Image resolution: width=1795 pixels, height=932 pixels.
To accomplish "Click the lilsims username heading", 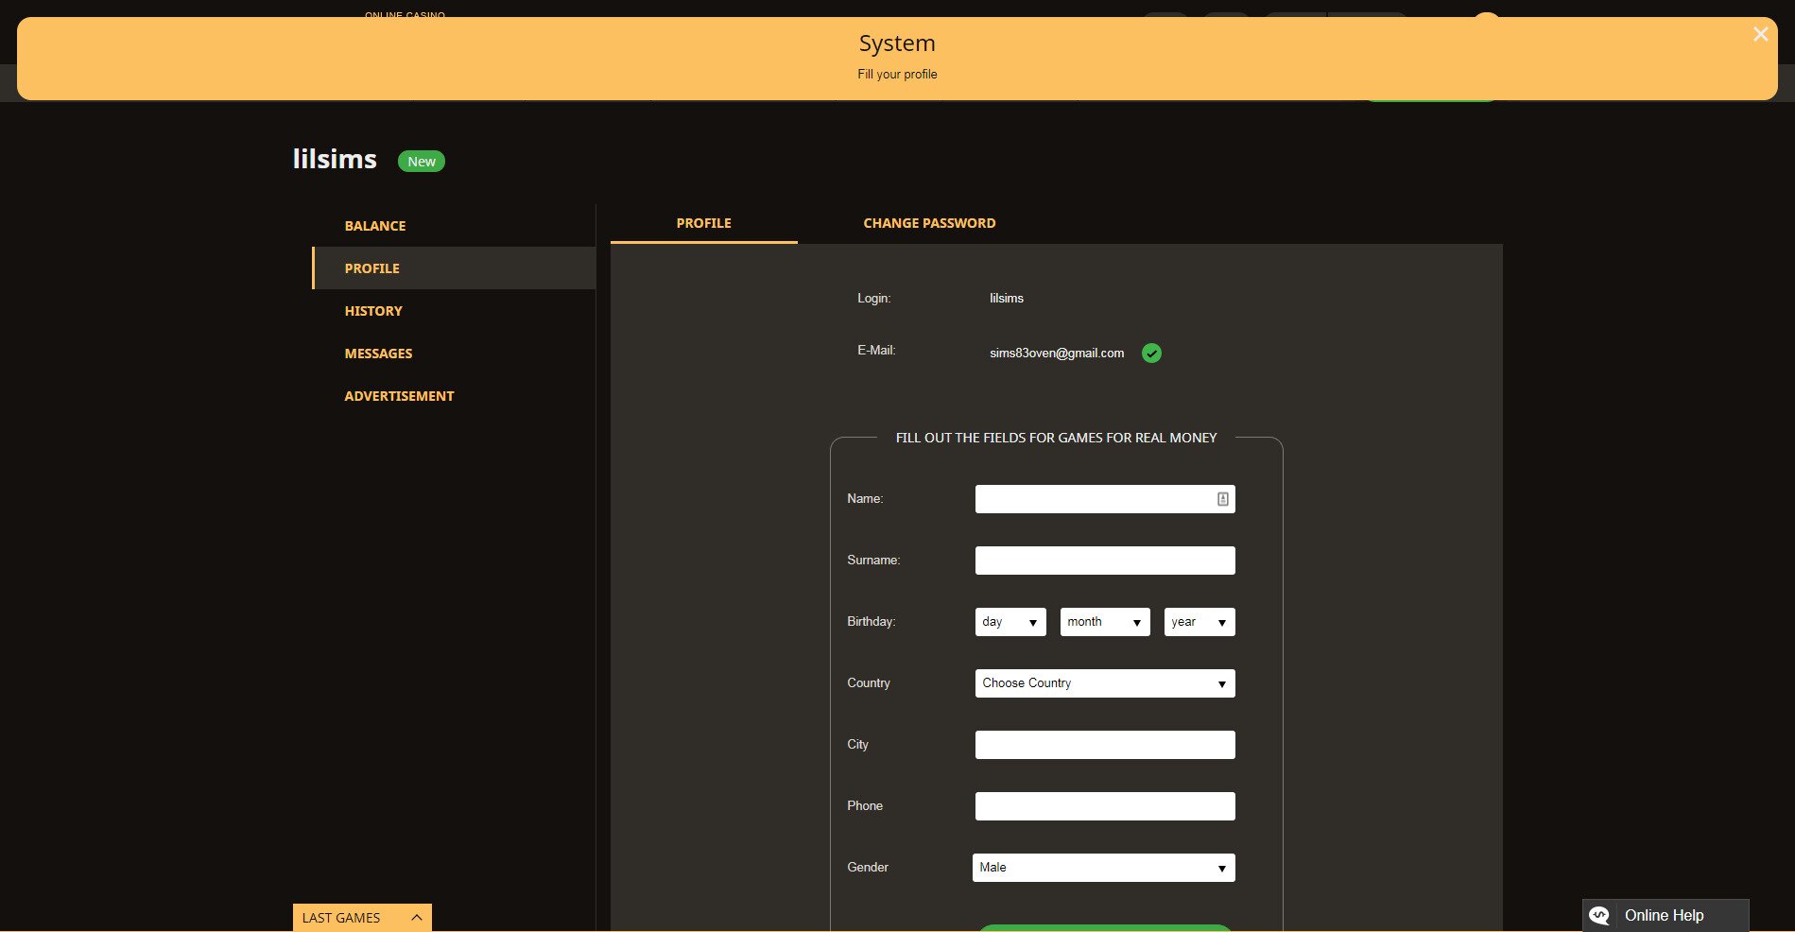I will click(x=335, y=159).
